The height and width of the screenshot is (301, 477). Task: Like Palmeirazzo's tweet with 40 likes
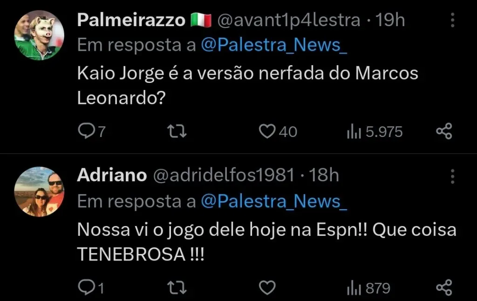click(x=267, y=132)
